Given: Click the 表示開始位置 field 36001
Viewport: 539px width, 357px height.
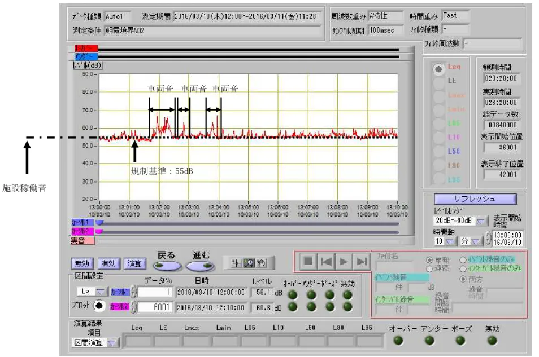Looking at the screenshot, I should [502, 148].
